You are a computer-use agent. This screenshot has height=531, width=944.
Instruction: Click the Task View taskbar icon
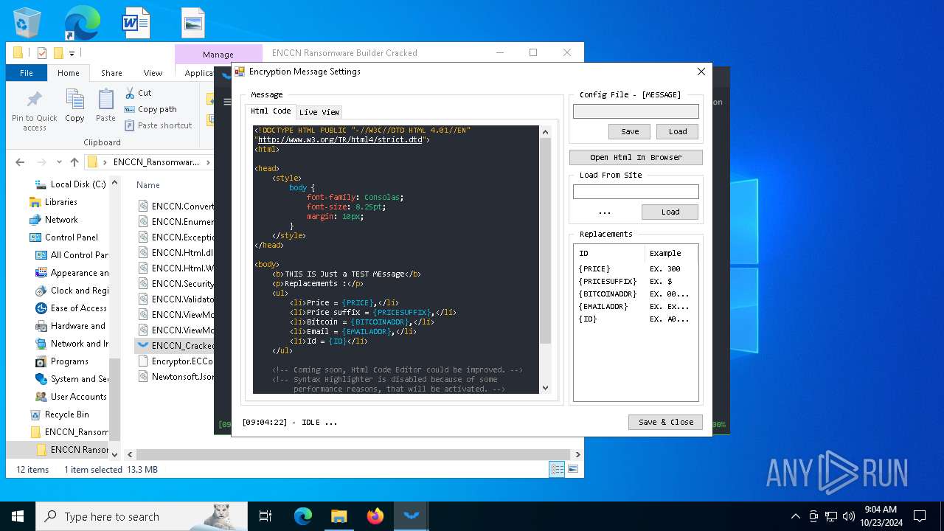(x=265, y=516)
